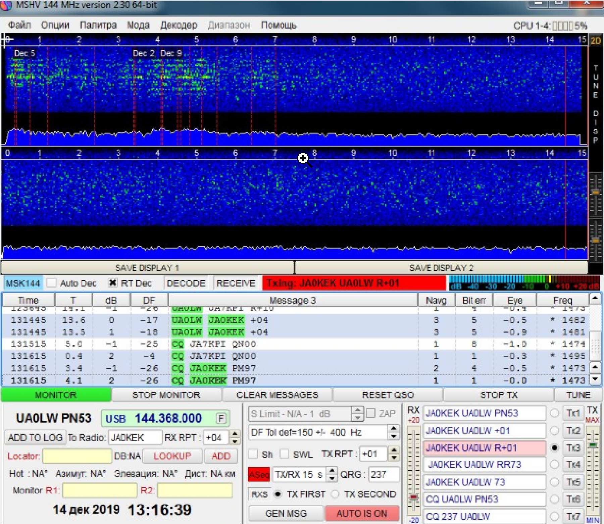
Task: Click the yellow Locator input field
Action: point(77,456)
